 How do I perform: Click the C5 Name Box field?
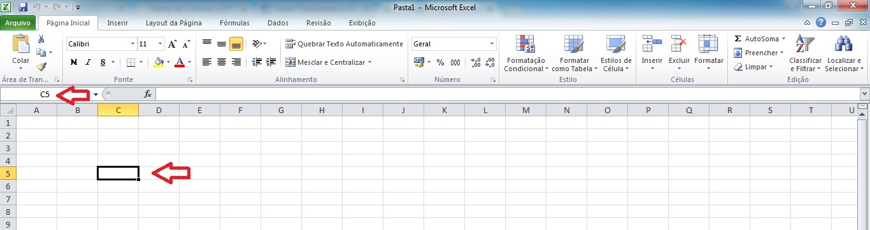[46, 94]
